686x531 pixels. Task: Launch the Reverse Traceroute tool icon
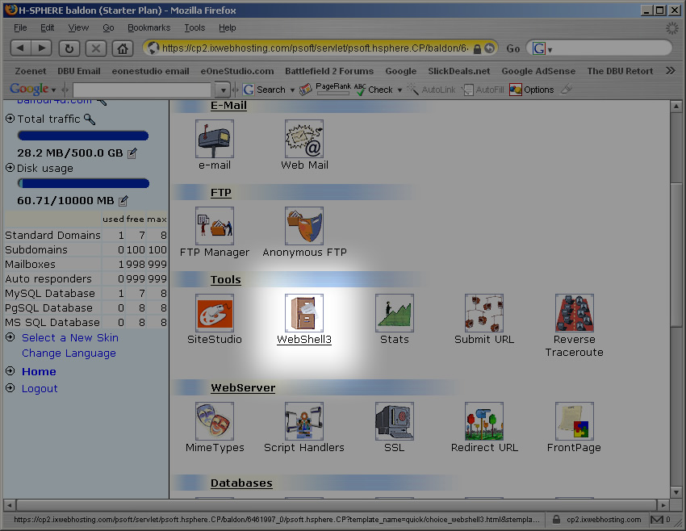574,313
